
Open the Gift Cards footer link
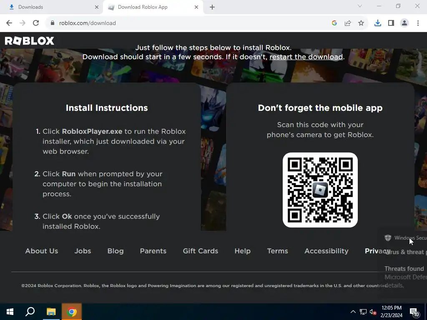click(201, 251)
